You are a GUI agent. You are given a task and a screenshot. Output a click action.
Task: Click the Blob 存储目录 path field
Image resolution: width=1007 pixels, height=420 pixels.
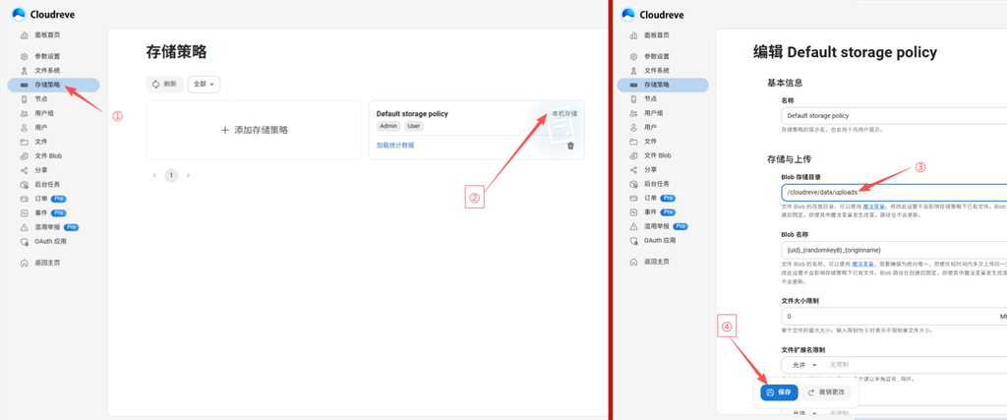tap(894, 192)
